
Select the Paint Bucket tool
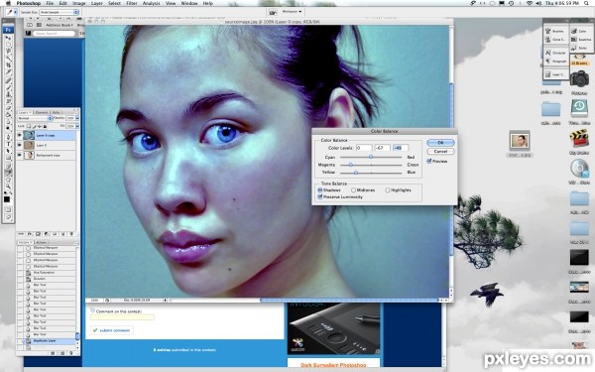pos(8,115)
